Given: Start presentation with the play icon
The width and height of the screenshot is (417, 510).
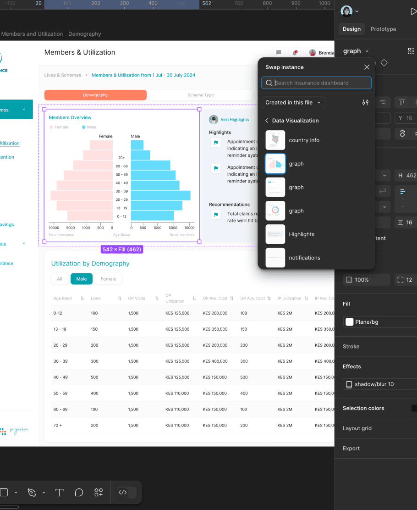Looking at the screenshot, I should point(413,11).
